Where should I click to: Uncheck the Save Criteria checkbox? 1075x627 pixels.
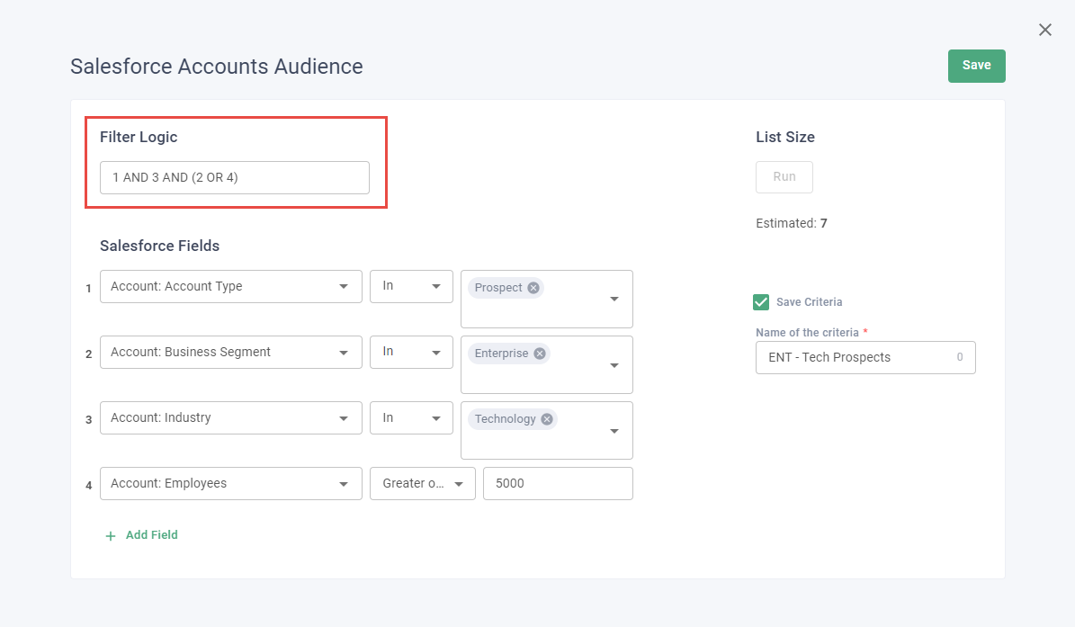(761, 302)
